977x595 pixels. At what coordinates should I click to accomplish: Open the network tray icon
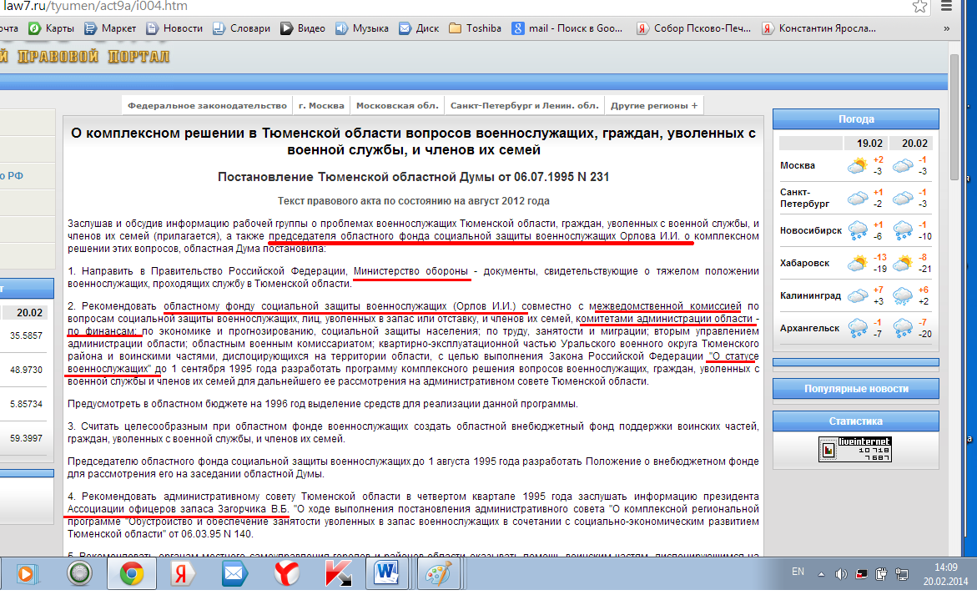click(902, 574)
